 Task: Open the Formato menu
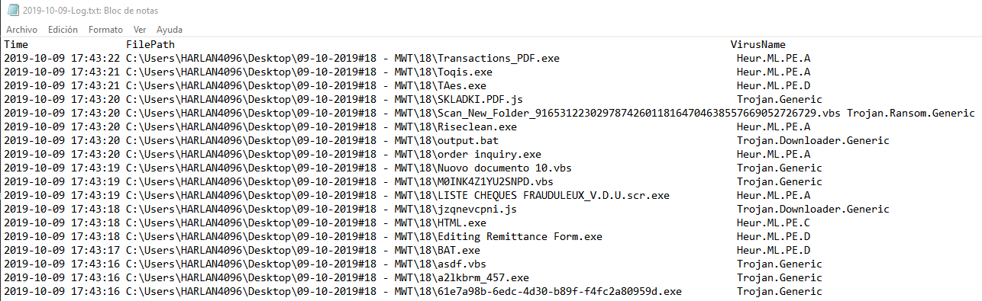(105, 29)
